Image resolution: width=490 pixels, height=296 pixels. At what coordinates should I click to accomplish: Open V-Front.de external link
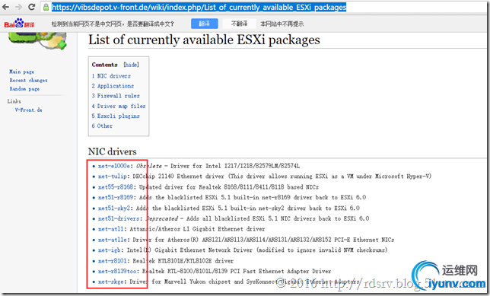click(x=28, y=110)
